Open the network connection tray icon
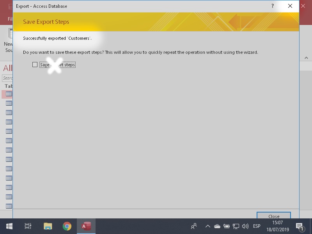The height and width of the screenshot is (234, 312). tap(236, 226)
